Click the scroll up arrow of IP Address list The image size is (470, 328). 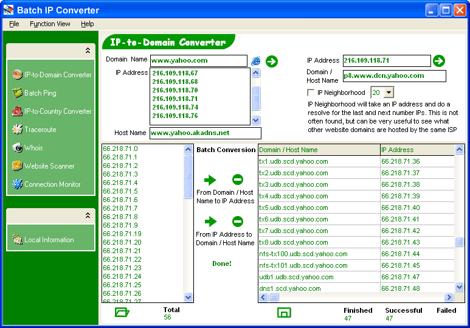[x=256, y=72]
